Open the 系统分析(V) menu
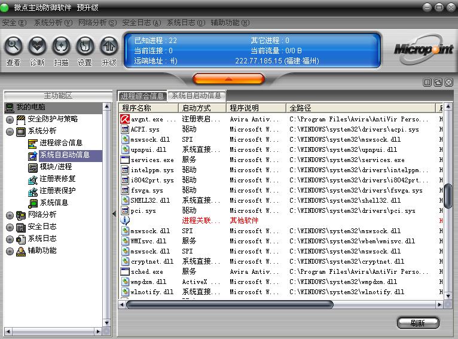Screen dimensions: 458x339 (53, 23)
